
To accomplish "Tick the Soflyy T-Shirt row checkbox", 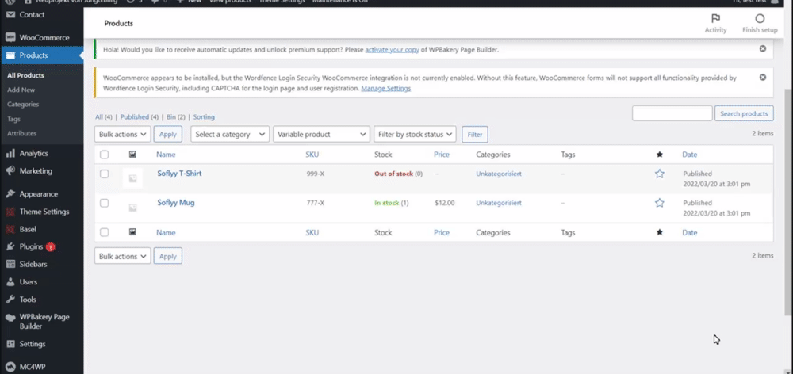I will (104, 174).
